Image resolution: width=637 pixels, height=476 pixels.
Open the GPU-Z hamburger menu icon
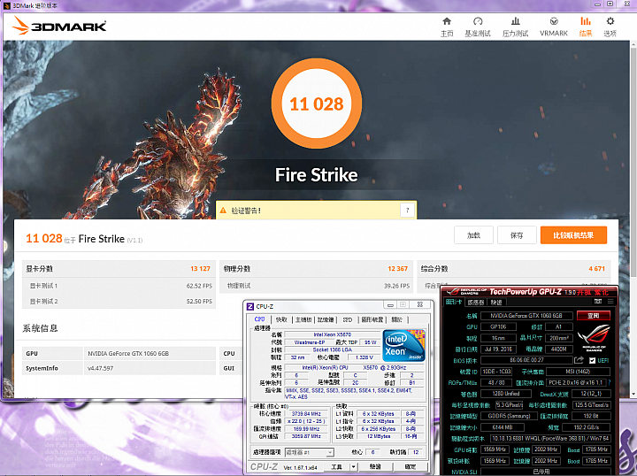pos(610,302)
